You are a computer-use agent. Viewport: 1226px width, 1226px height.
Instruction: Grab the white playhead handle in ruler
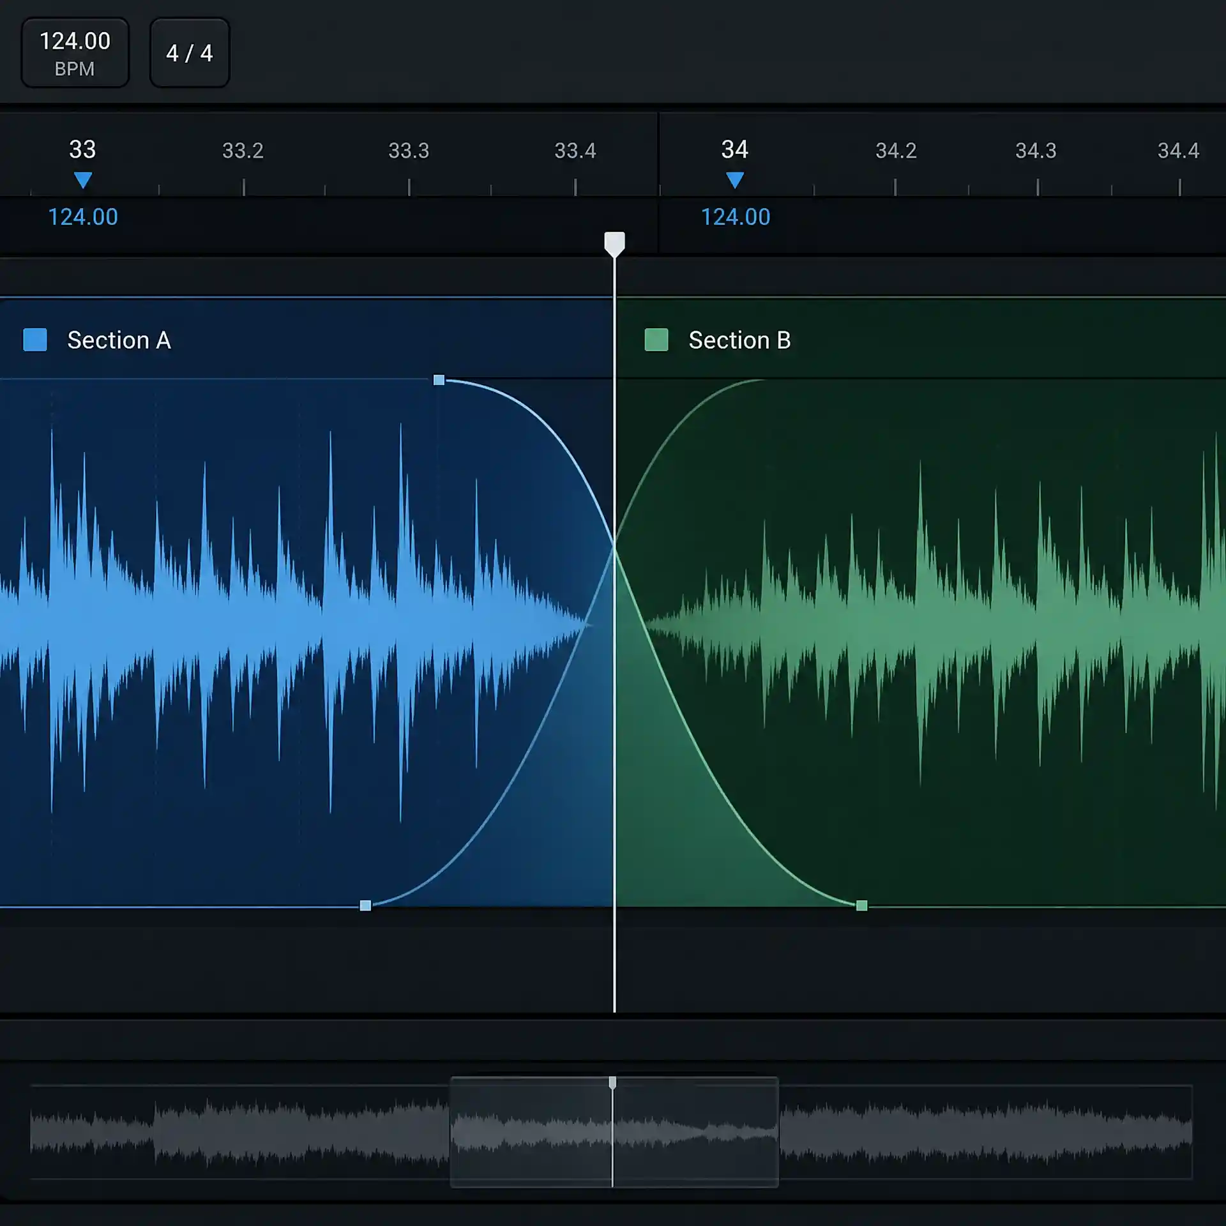[x=614, y=244]
